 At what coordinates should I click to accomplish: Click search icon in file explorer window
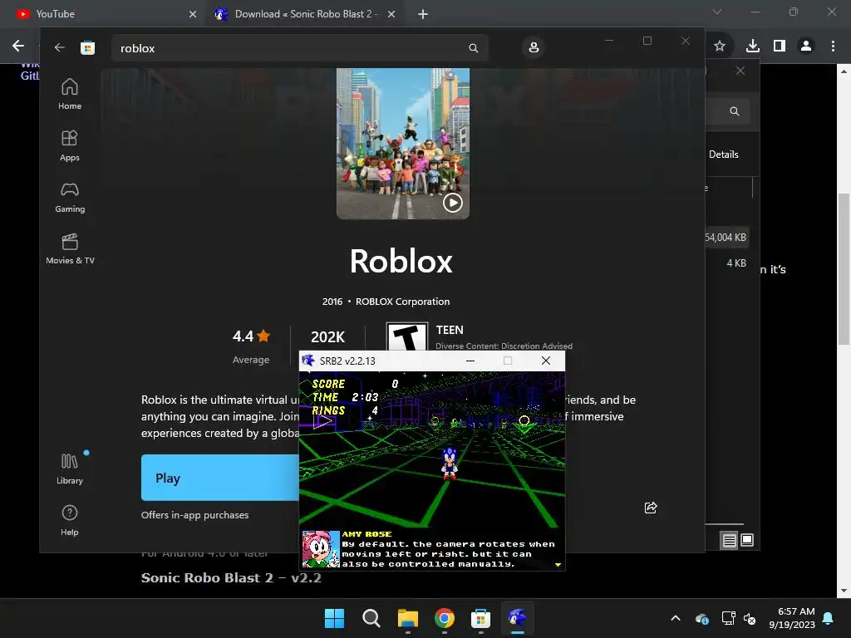pyautogui.click(x=735, y=111)
